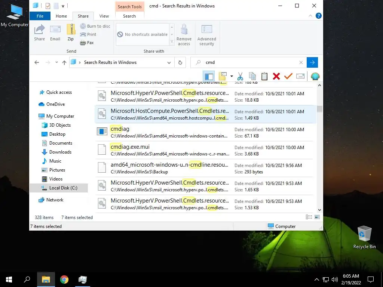Refresh the search results view
Image resolution: width=383 pixels, height=287 pixels.
pos(180,62)
